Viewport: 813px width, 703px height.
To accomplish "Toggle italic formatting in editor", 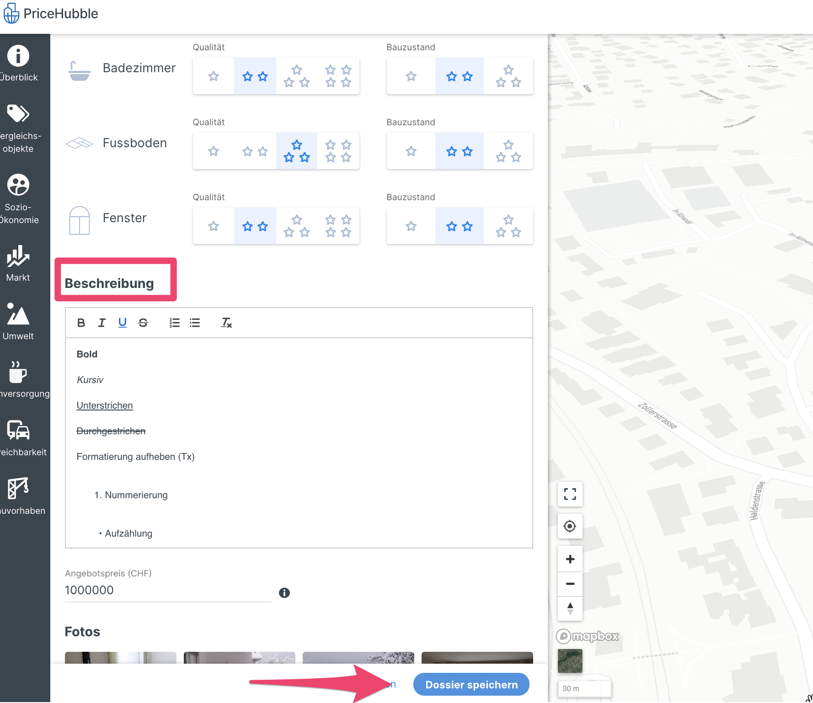I will pyautogui.click(x=102, y=323).
